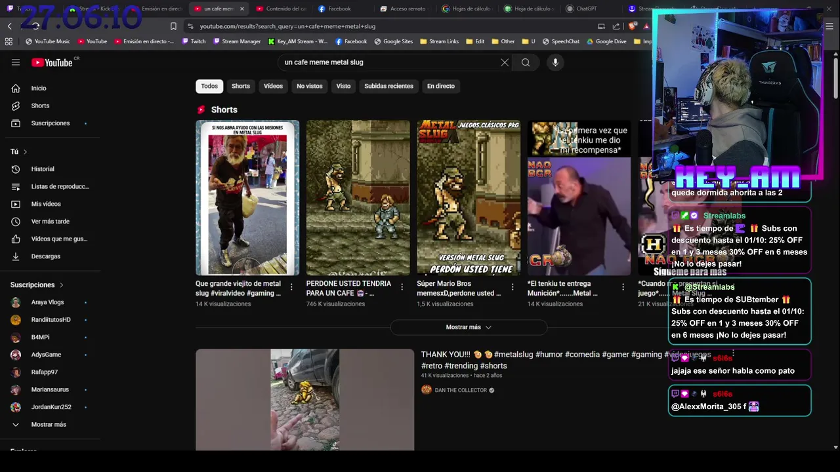Open options for 'Que grande viejito' short
The height and width of the screenshot is (472, 840).
click(x=291, y=287)
